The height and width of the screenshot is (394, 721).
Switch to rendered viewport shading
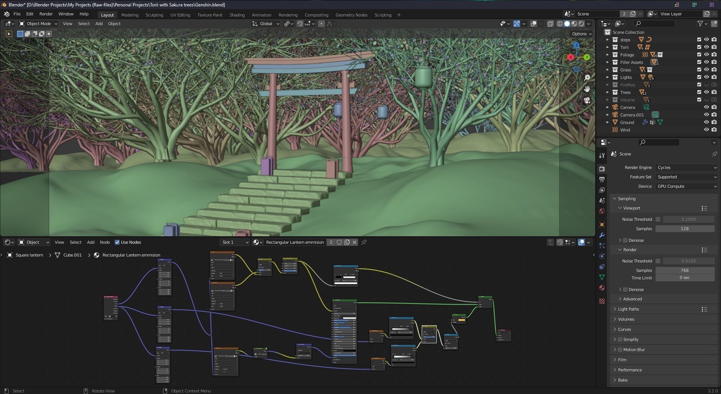[x=581, y=24]
